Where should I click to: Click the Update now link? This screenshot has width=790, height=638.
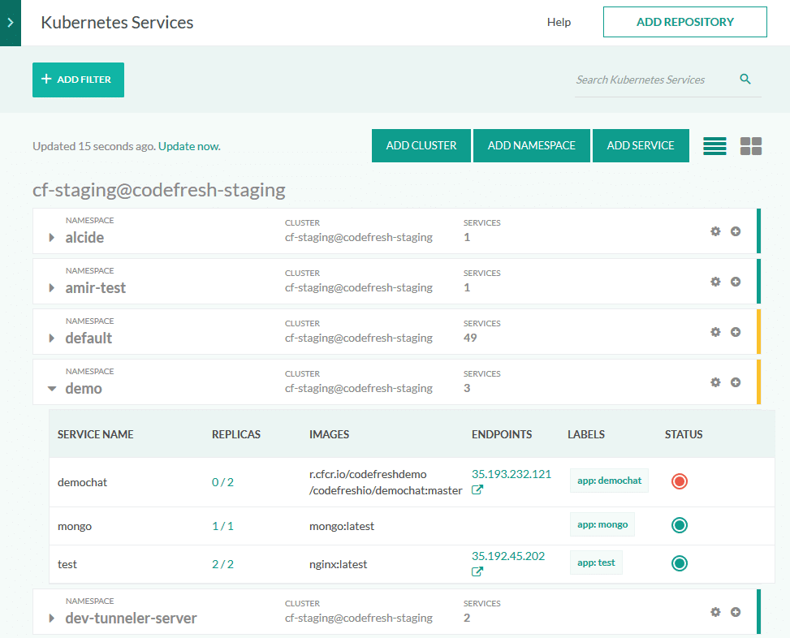tap(189, 147)
